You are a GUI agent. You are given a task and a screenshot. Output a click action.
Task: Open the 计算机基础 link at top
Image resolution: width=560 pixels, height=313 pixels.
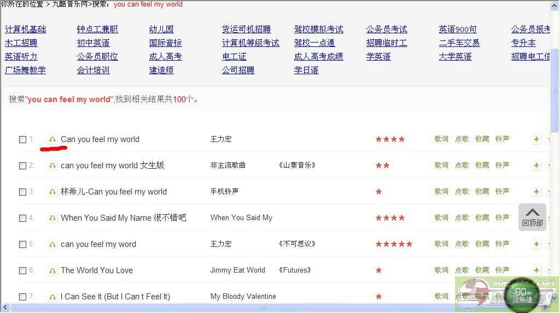pos(25,29)
